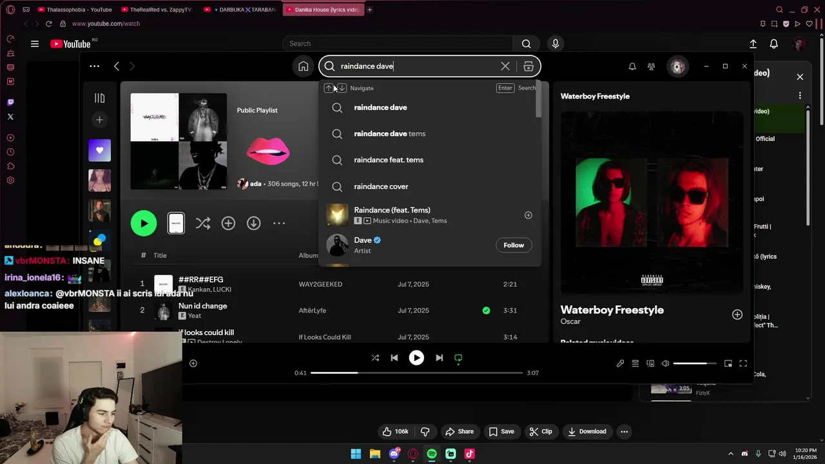The image size is (825, 464).
Task: Add Raindance result to library
Action: pyautogui.click(x=528, y=215)
